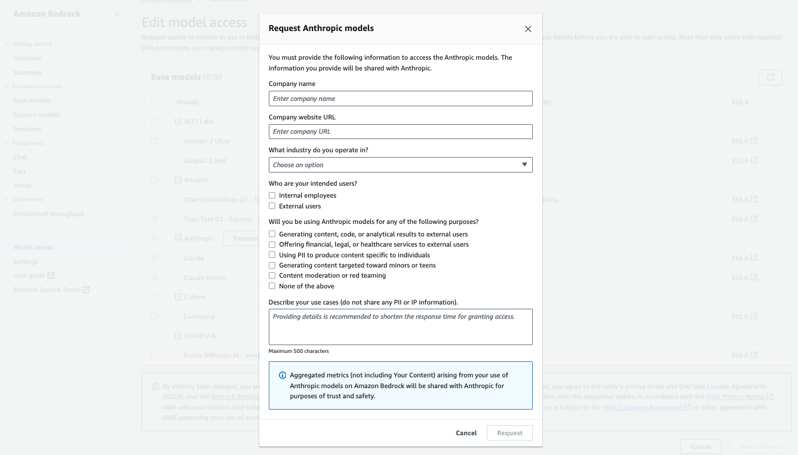The image size is (798, 455).
Task: Open Provisioned throughput in the sidebar
Action: 48,214
